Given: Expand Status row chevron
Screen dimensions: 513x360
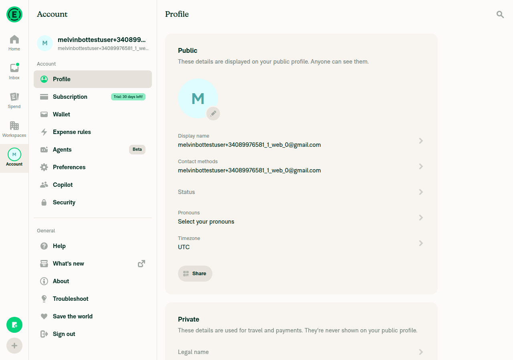Looking at the screenshot, I should point(421,192).
